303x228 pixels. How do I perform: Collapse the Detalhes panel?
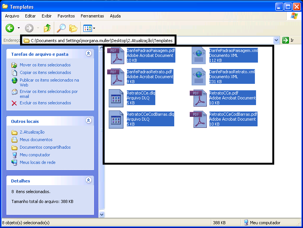89,181
